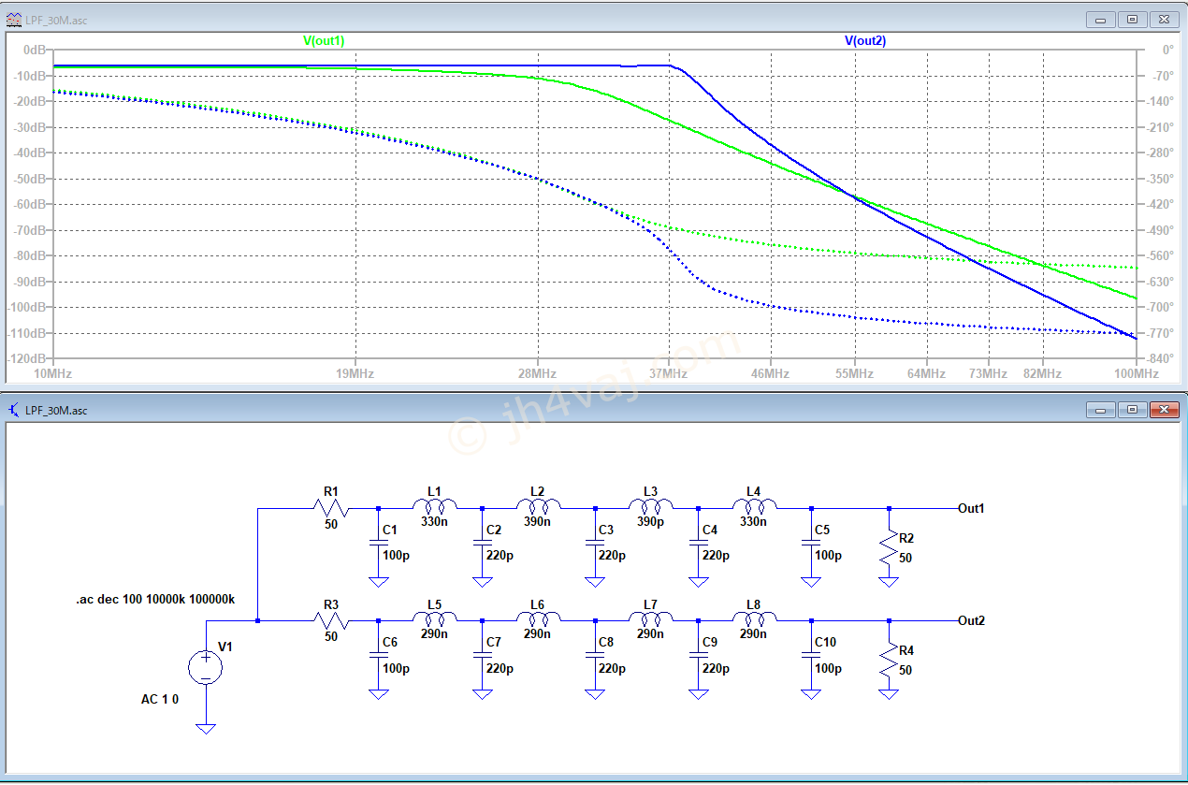
Task: Select inductor L3 symbol
Action: 651,507
